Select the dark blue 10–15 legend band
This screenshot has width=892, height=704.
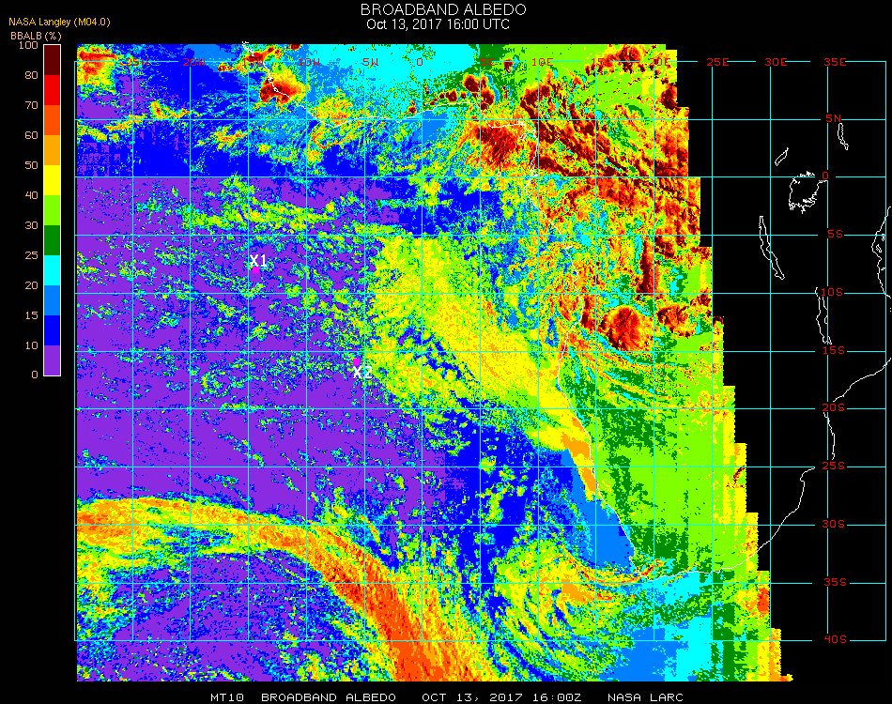pos(52,330)
